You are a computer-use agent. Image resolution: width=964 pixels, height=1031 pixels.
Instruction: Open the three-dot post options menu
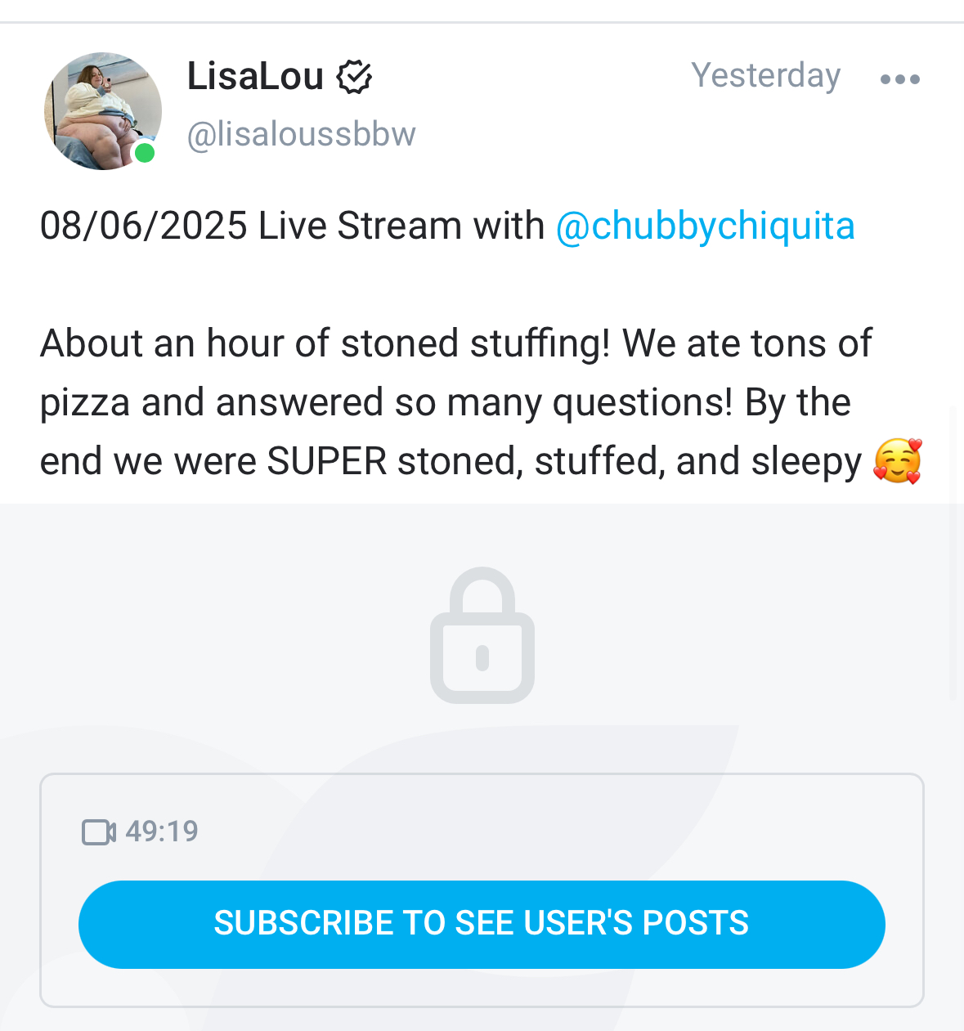tap(899, 79)
